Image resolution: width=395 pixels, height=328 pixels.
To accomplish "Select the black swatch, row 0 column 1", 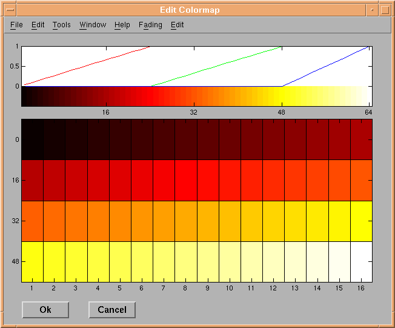I will point(32,139).
